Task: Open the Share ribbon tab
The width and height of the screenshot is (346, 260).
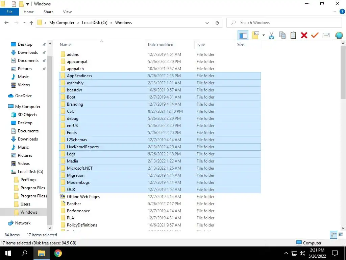Action: (x=48, y=12)
